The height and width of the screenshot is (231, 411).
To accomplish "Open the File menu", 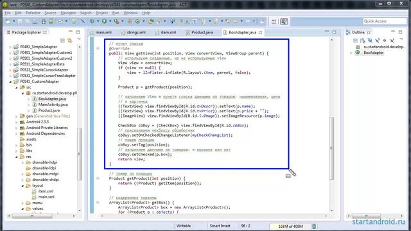I will point(8,13).
